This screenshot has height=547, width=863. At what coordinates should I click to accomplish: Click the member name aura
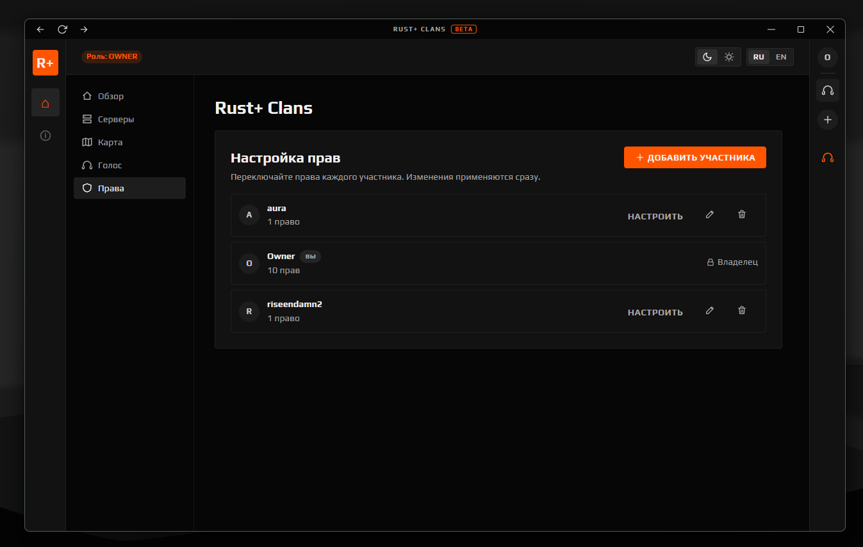coord(277,208)
